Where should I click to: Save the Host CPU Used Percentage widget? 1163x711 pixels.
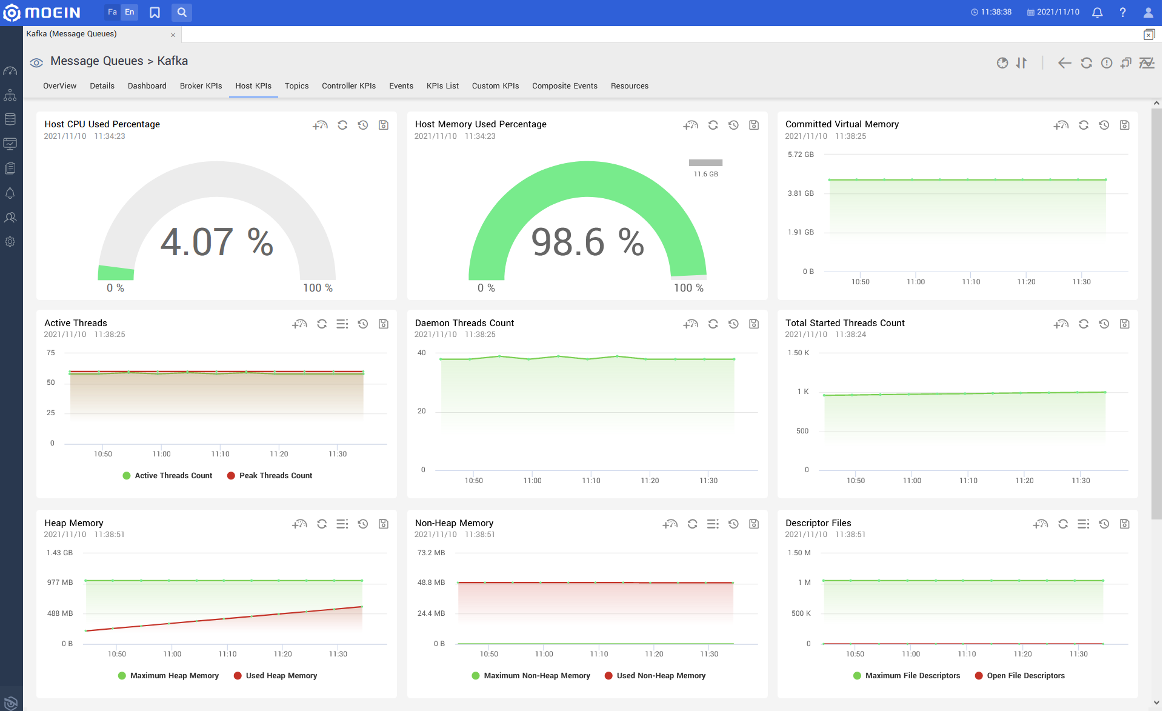384,125
